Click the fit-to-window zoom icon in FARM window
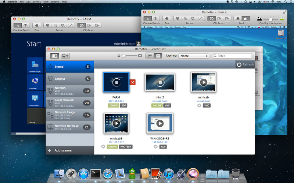 click(x=71, y=25)
